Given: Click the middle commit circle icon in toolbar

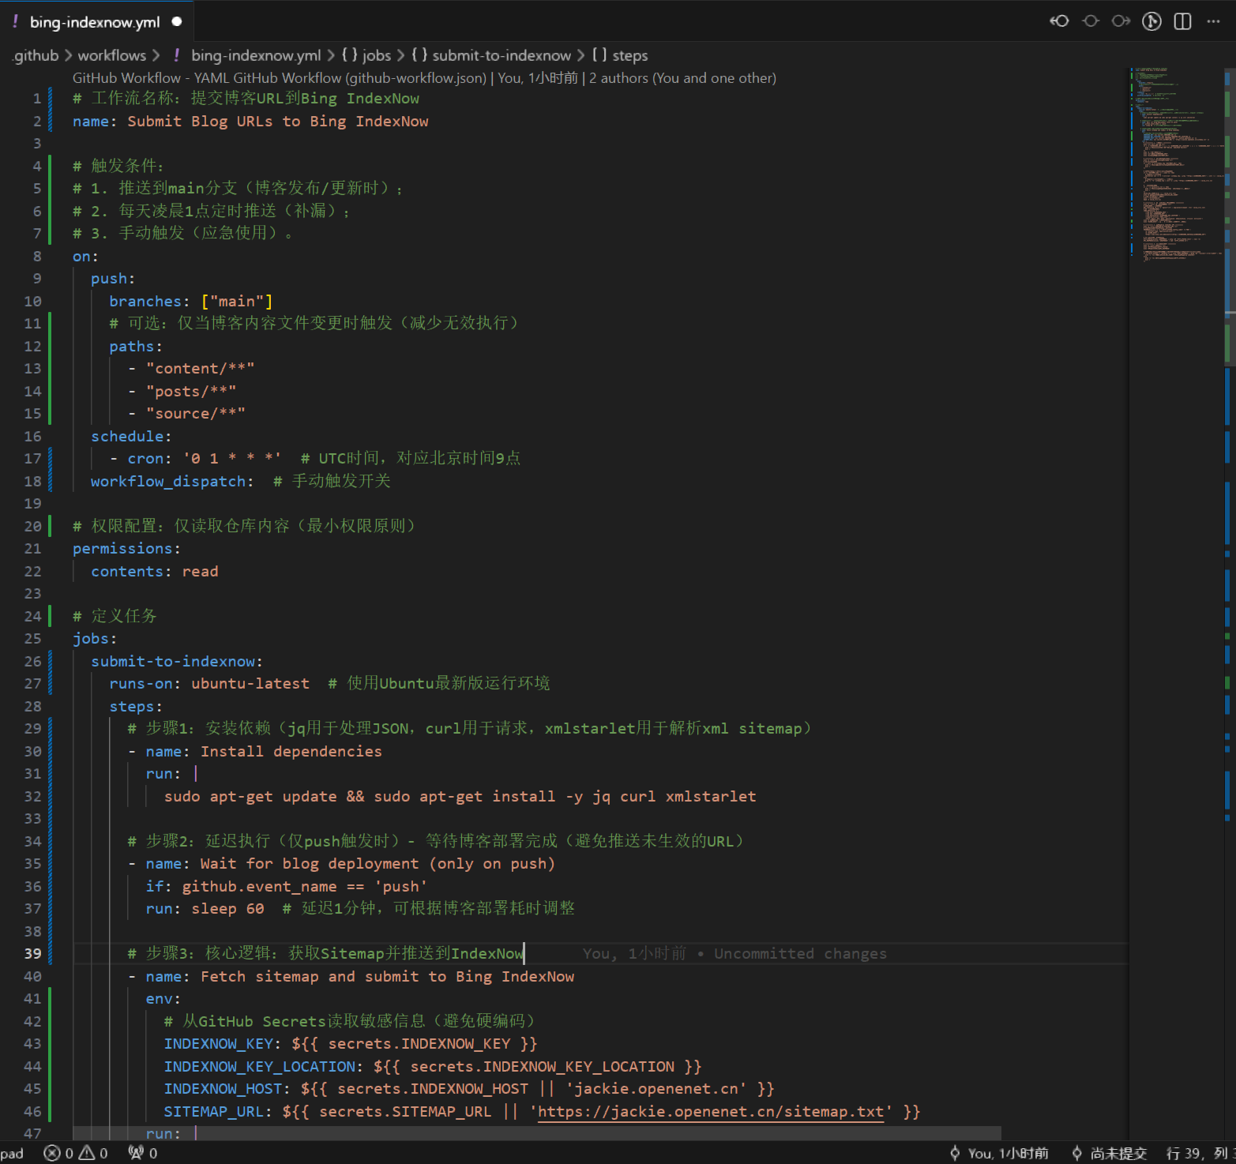Looking at the screenshot, I should point(1091,21).
